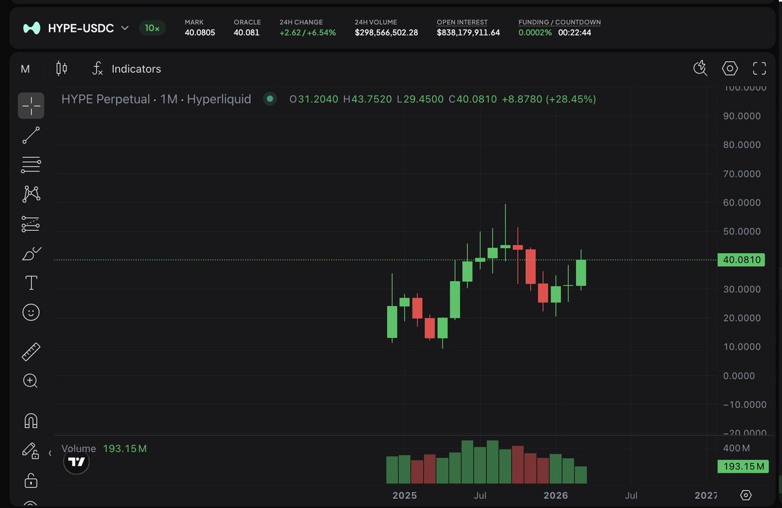Image resolution: width=782 pixels, height=508 pixels.
Task: Select the XABCD pattern tool
Action: click(31, 194)
